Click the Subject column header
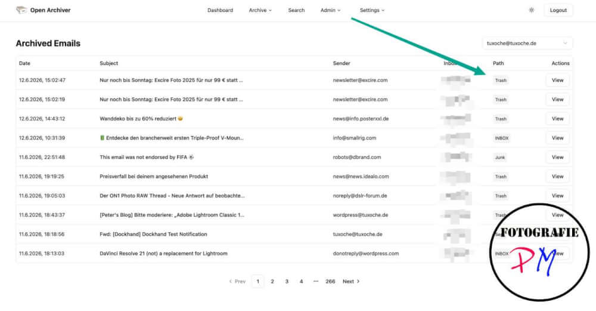 point(108,63)
